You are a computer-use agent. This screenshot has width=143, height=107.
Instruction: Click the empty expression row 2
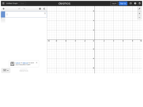pos(24,20)
